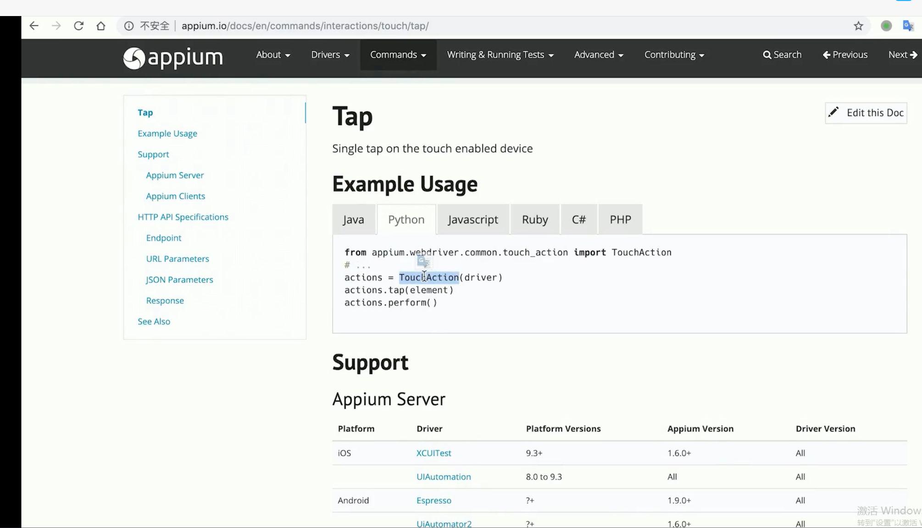Click the 'Appium Server' heading

click(x=389, y=399)
